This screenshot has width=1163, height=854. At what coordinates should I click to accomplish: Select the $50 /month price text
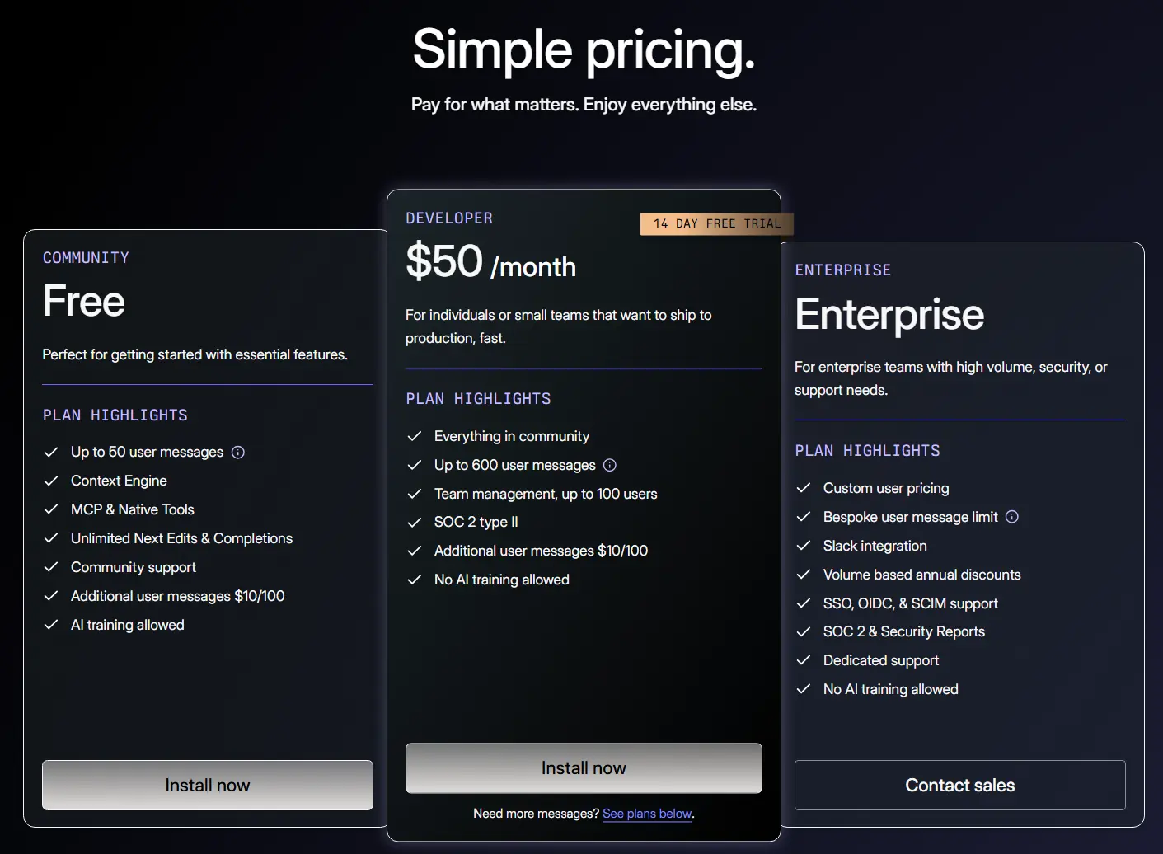490,262
